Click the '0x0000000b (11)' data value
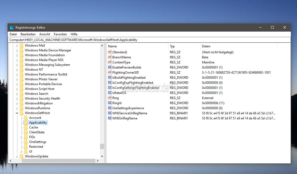This screenshot has height=174, width=297. pyautogui.click(x=213, y=103)
